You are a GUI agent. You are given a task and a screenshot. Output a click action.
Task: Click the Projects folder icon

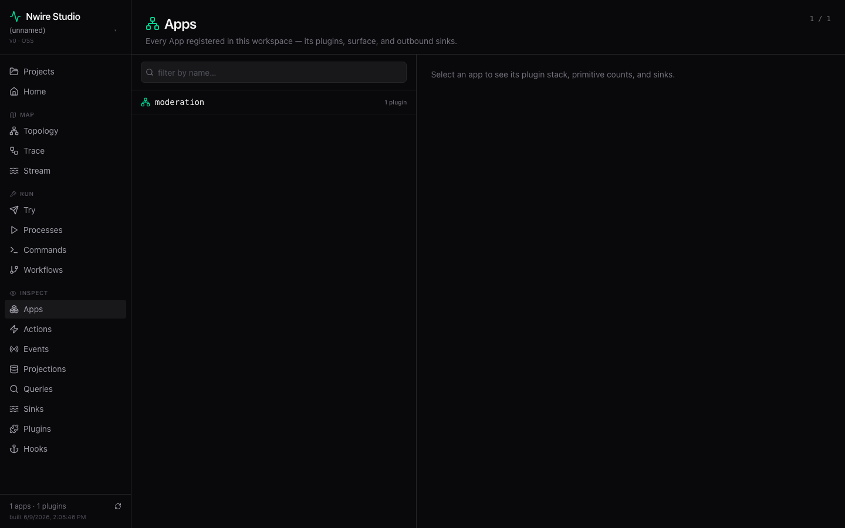pos(14,72)
